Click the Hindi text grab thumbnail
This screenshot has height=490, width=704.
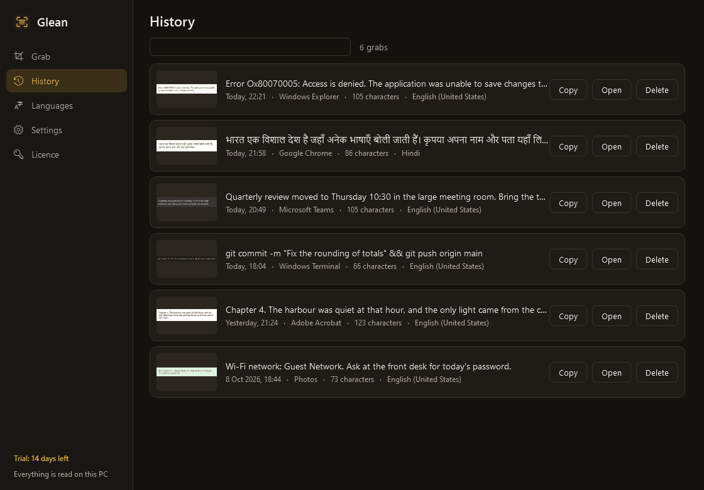tap(187, 146)
